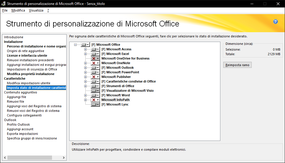The image size is (285, 163).
Task: Open Percorso di installazione e nome organizzazione
Action: [x=36, y=46]
